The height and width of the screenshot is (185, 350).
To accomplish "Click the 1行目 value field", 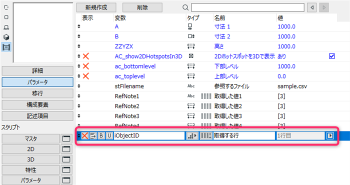I will click(x=300, y=135).
